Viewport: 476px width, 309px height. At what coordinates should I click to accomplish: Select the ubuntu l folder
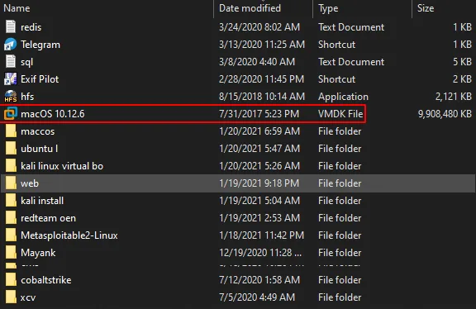[x=238, y=149]
